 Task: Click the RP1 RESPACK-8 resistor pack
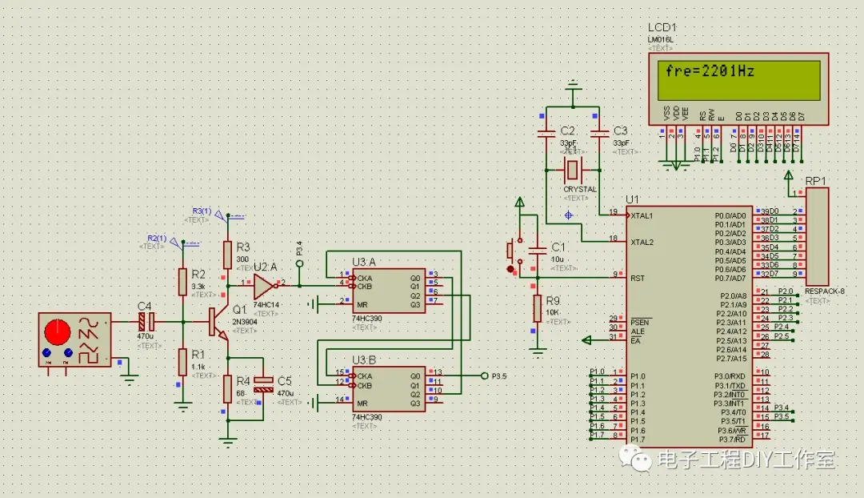click(817, 237)
